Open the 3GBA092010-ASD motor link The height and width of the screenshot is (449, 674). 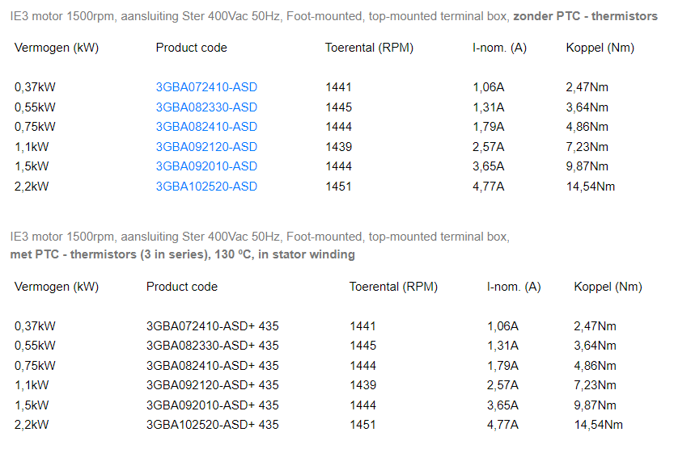(206, 166)
